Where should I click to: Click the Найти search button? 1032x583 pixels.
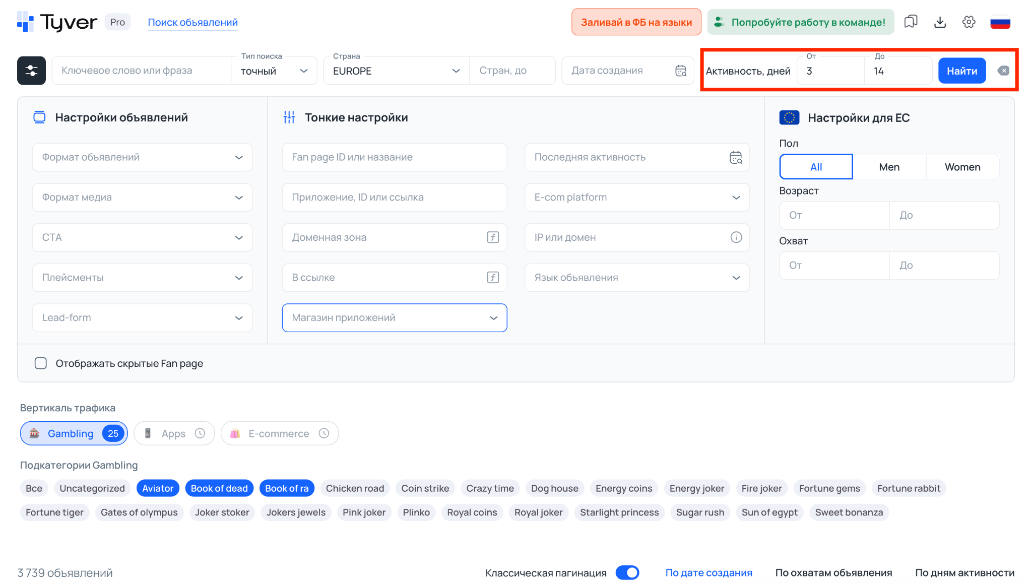961,71
